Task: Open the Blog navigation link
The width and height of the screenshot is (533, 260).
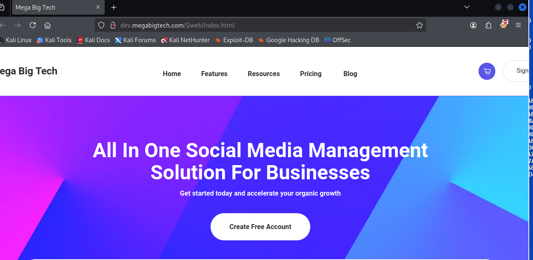Action: pyautogui.click(x=350, y=74)
